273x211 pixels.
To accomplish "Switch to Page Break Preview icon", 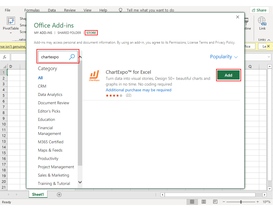I will [215, 202].
